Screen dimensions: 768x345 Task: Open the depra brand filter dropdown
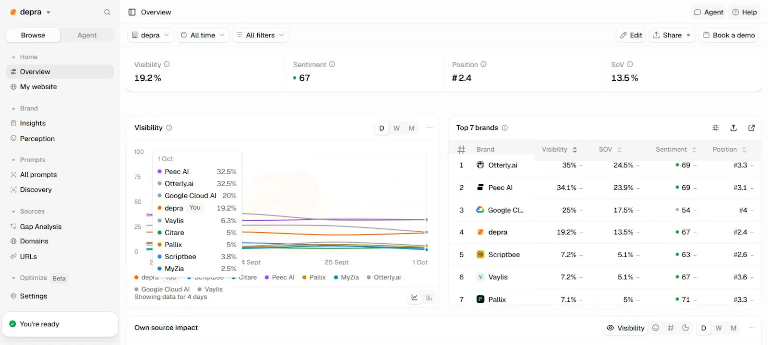[151, 35]
